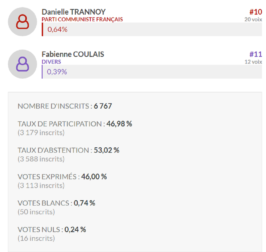The image size is (266, 252).
Task: Select the Votes exprimés 46,00 % line
Action: (x=62, y=177)
